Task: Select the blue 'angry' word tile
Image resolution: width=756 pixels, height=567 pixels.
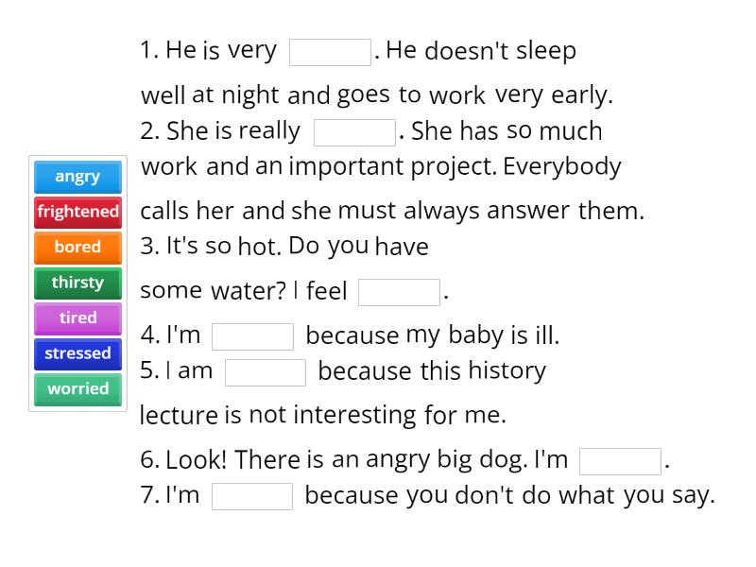Action: click(77, 177)
